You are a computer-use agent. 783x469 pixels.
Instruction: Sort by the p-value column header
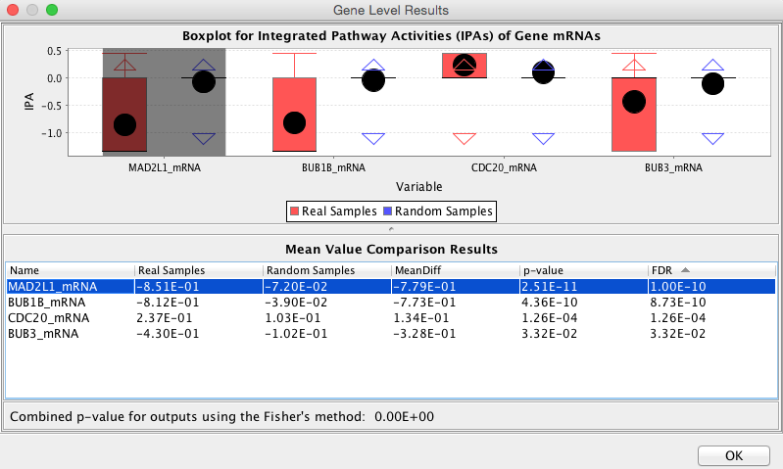584,270
